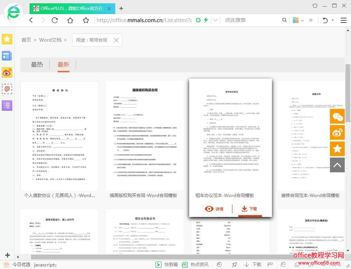Open a new browser tab

pos(121,8)
